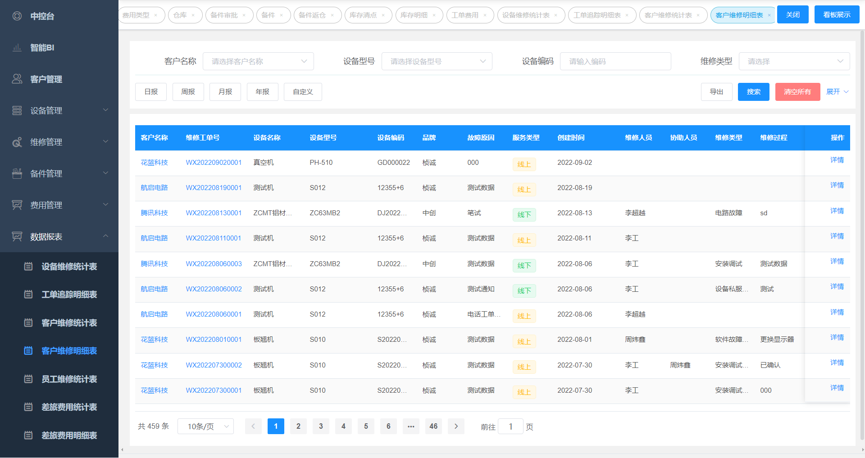Open the 员工维修统计表 report icon

[x=28, y=379]
